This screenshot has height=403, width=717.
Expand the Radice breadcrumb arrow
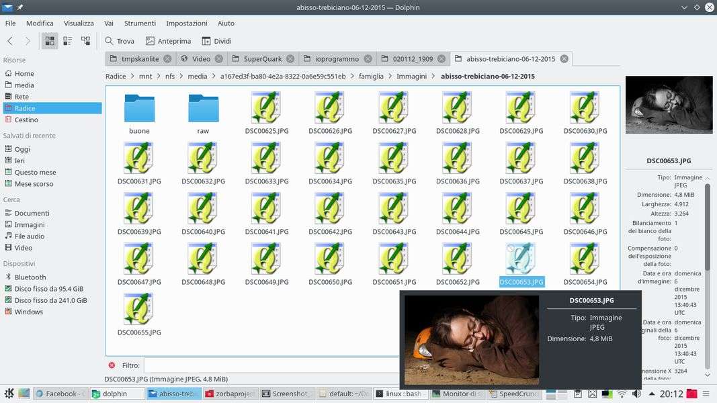(132, 77)
